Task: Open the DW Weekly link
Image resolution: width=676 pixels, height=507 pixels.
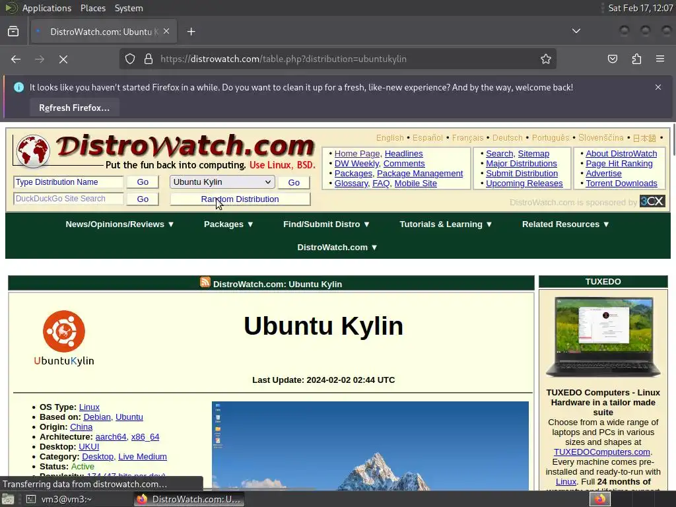Action: point(356,164)
